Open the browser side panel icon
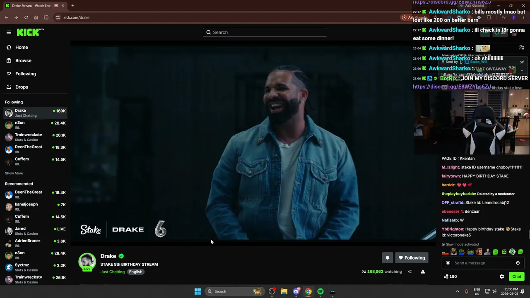Viewport: 530px width, 298px height. 46,17
